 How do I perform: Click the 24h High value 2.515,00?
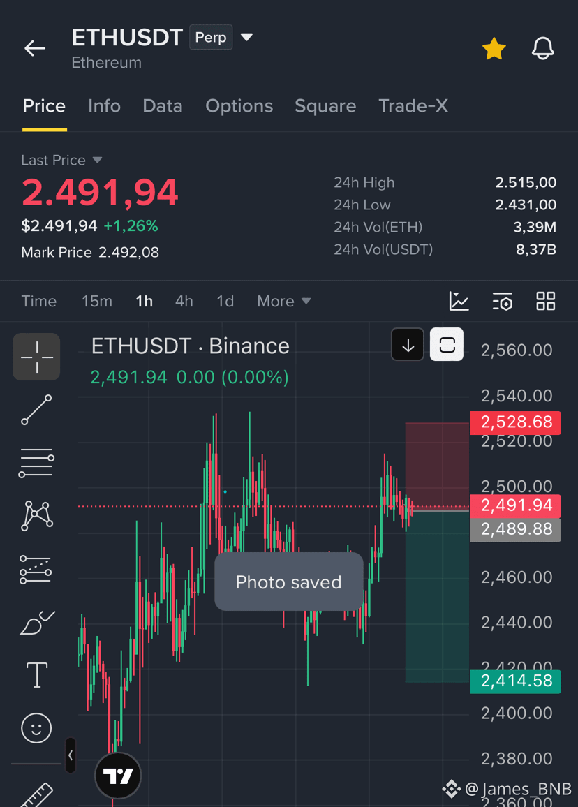[526, 183]
